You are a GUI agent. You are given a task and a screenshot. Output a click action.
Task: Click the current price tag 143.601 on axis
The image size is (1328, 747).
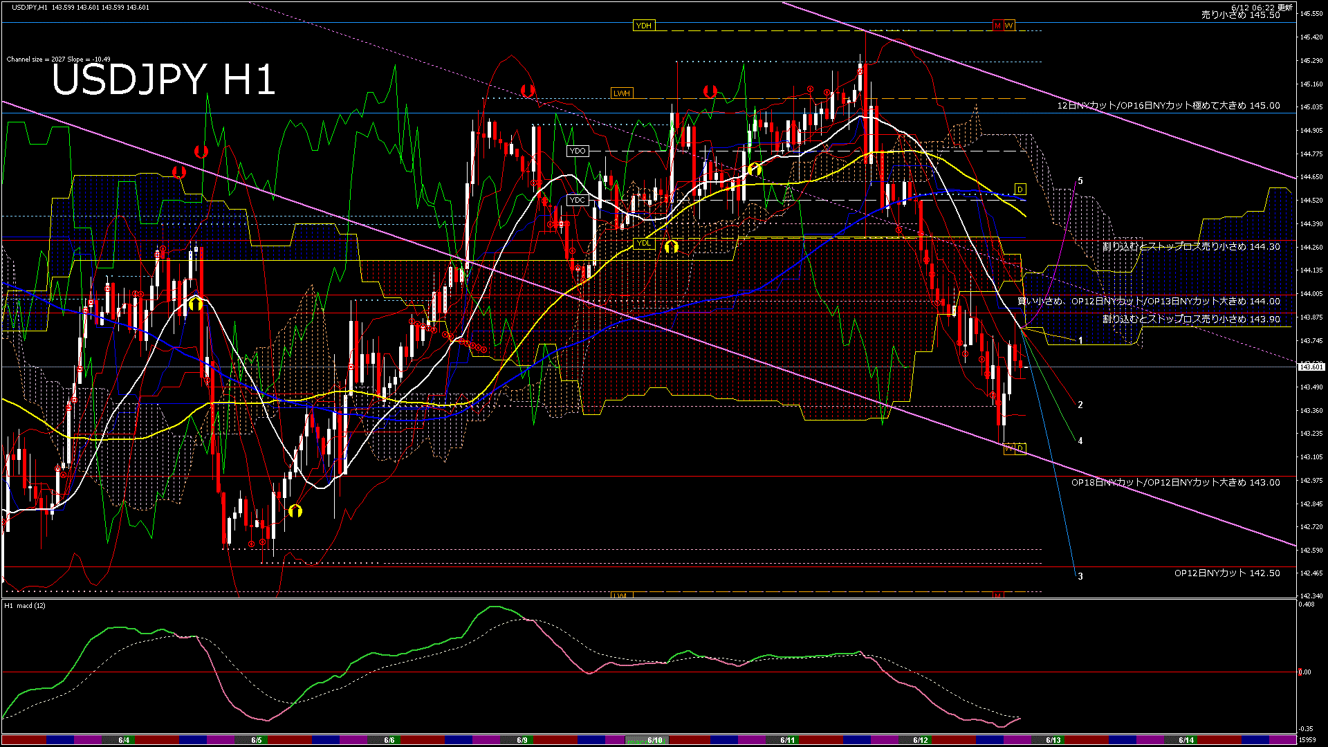coord(1311,367)
